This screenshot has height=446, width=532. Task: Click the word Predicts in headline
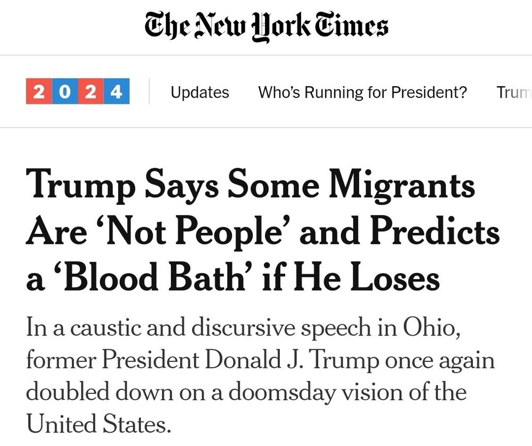435,231
